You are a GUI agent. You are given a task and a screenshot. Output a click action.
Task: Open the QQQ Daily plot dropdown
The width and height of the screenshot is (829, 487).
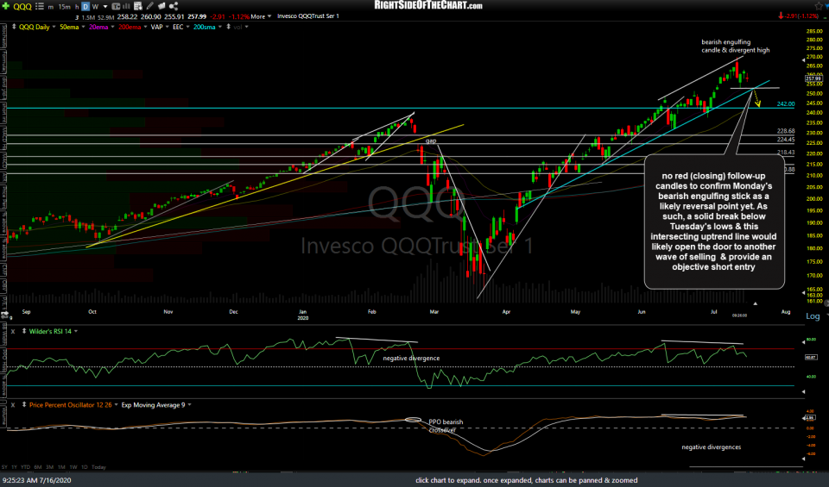click(x=54, y=27)
